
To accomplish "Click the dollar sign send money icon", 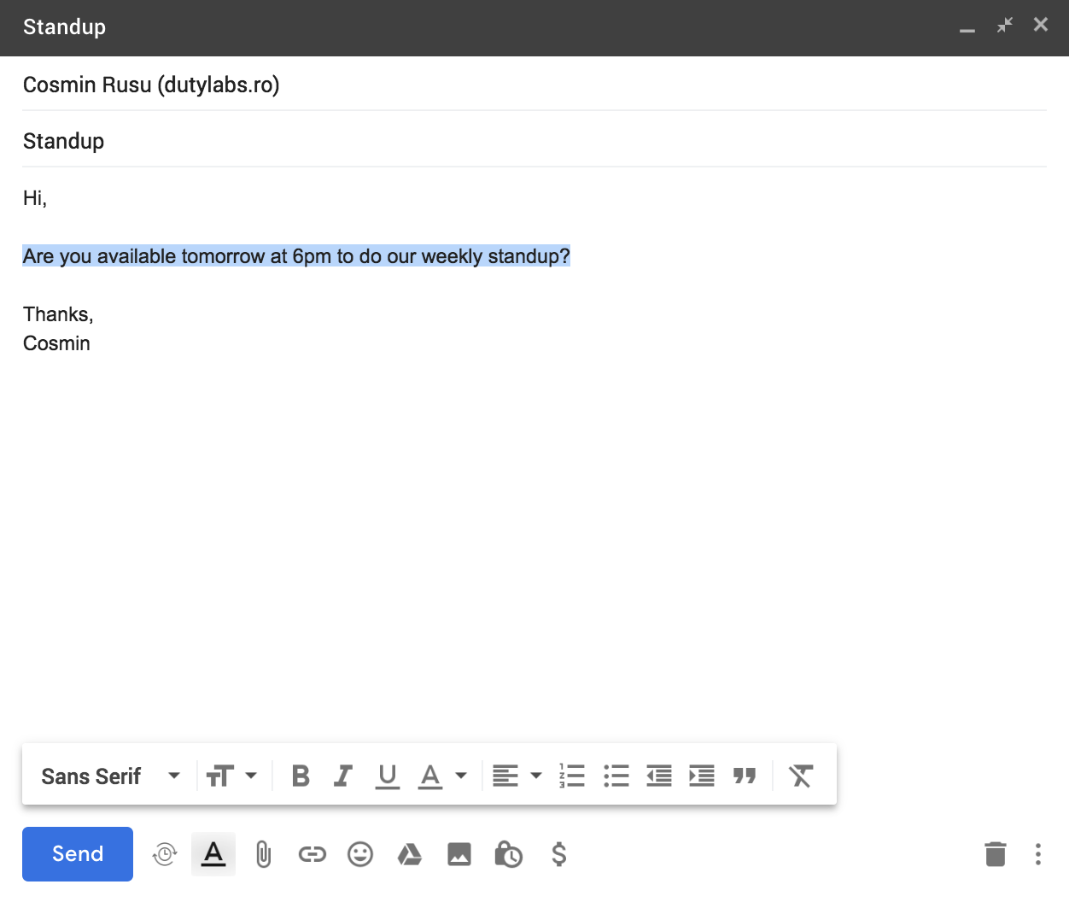I will coord(558,853).
